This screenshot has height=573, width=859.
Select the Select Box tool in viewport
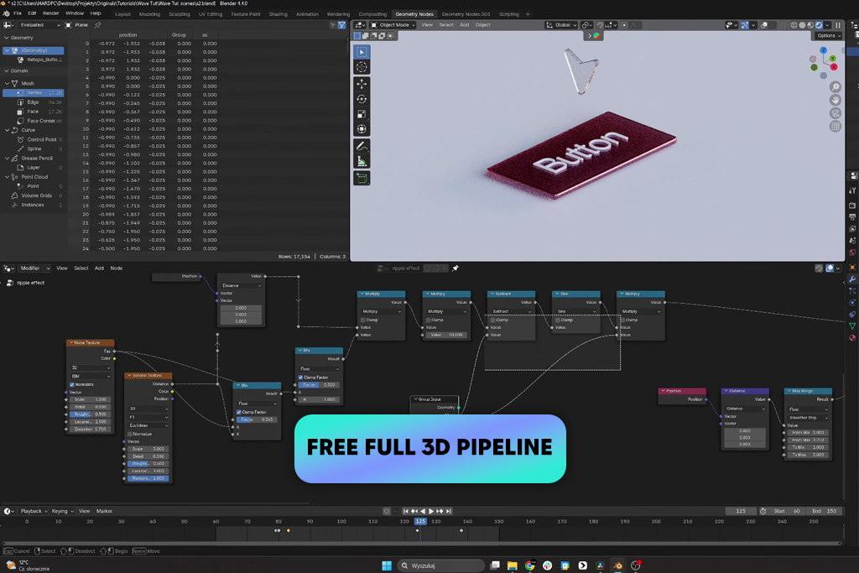tap(362, 52)
